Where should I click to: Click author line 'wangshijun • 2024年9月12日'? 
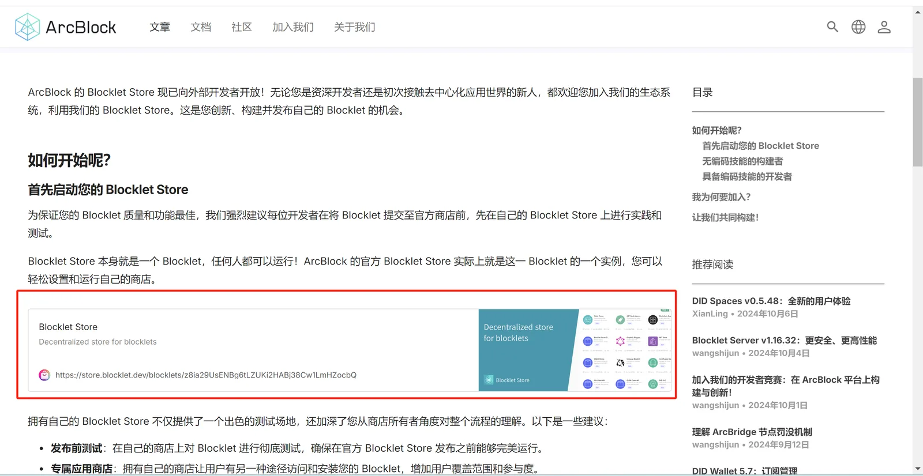751,445
